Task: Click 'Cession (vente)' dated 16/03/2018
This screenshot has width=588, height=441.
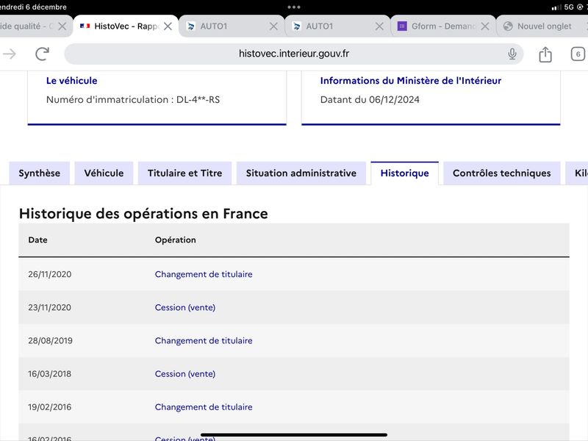Action: coord(185,374)
